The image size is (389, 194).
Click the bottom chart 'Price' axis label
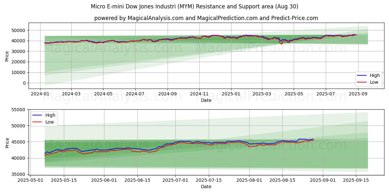[x=7, y=143]
